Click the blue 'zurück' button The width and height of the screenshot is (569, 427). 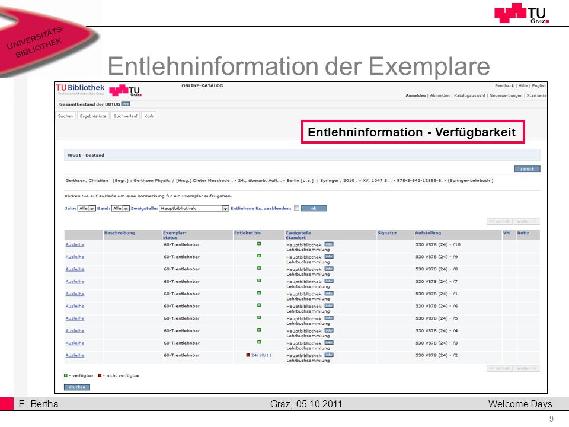(x=528, y=169)
